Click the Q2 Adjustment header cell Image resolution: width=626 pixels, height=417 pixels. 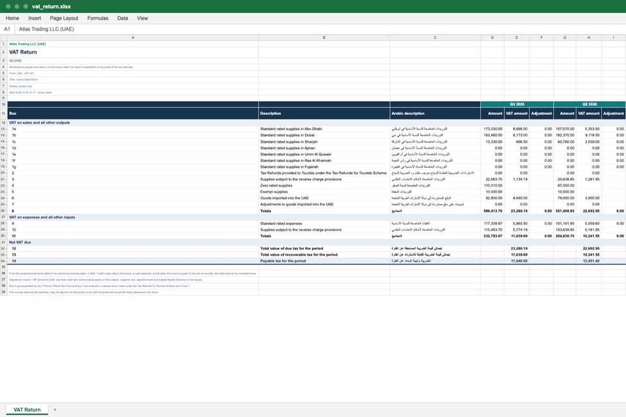614,114
